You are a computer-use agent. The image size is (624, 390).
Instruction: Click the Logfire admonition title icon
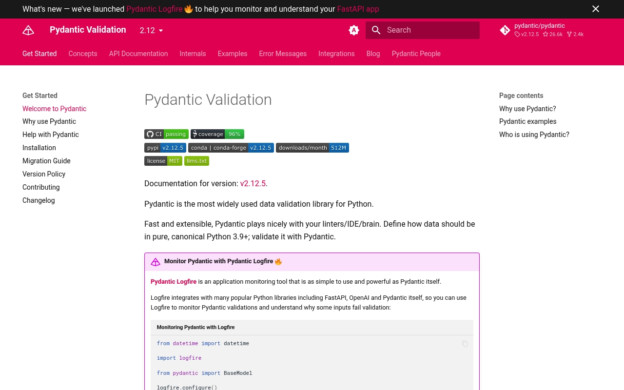tap(156, 262)
